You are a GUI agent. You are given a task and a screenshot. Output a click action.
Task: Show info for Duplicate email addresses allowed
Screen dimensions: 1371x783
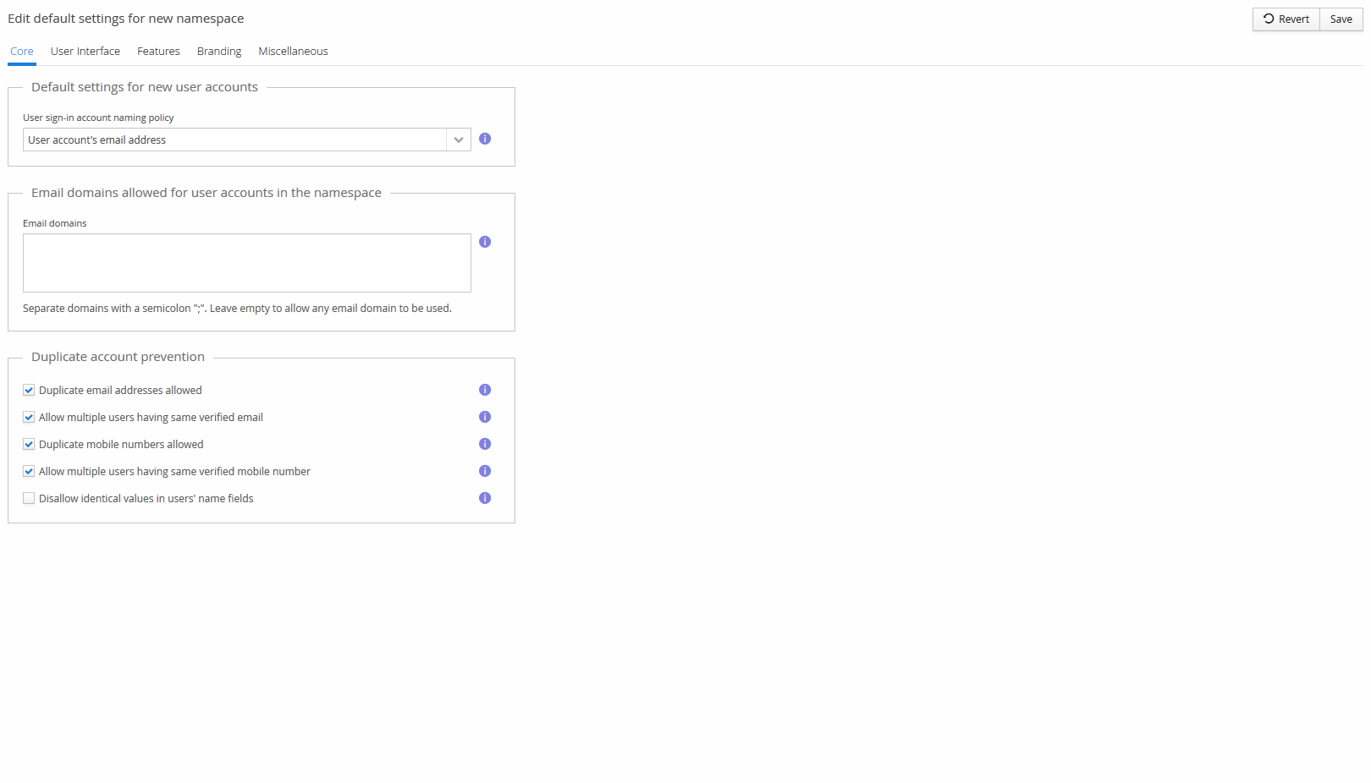(485, 390)
